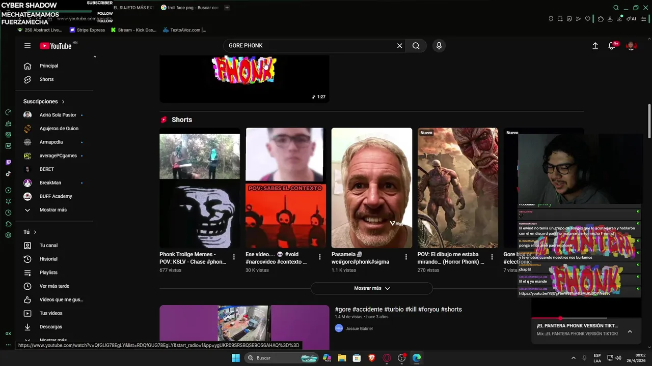Screen dimensions: 652x366
Task: Open the #gore #accidente video title
Action: [398, 309]
